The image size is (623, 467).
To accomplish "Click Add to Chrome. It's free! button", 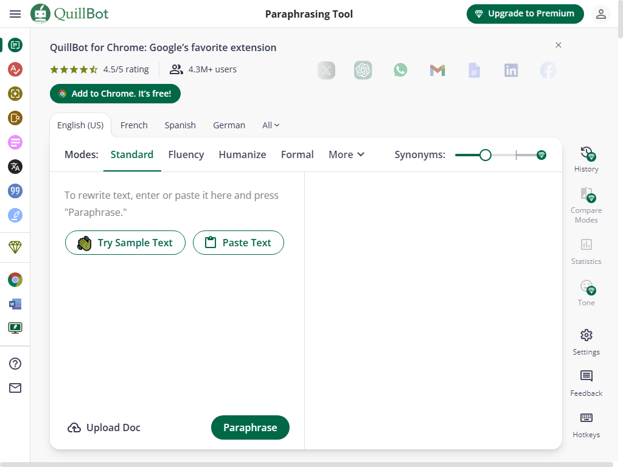I will [115, 94].
